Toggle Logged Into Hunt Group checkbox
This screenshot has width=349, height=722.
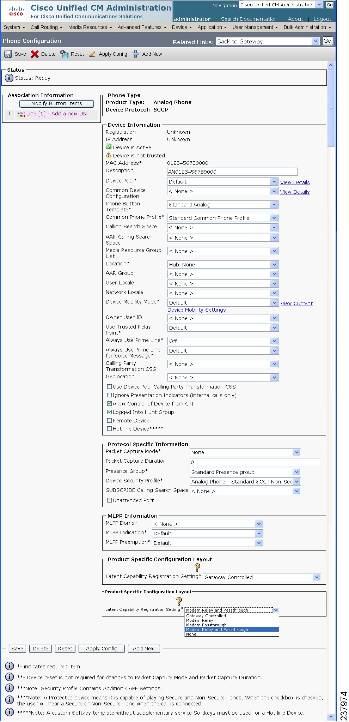[110, 412]
